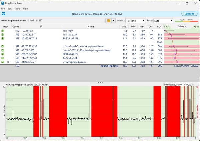The width and height of the screenshot is (200, 141).
Task: Select IP cell 192.168.0.1
Action: 27,31
